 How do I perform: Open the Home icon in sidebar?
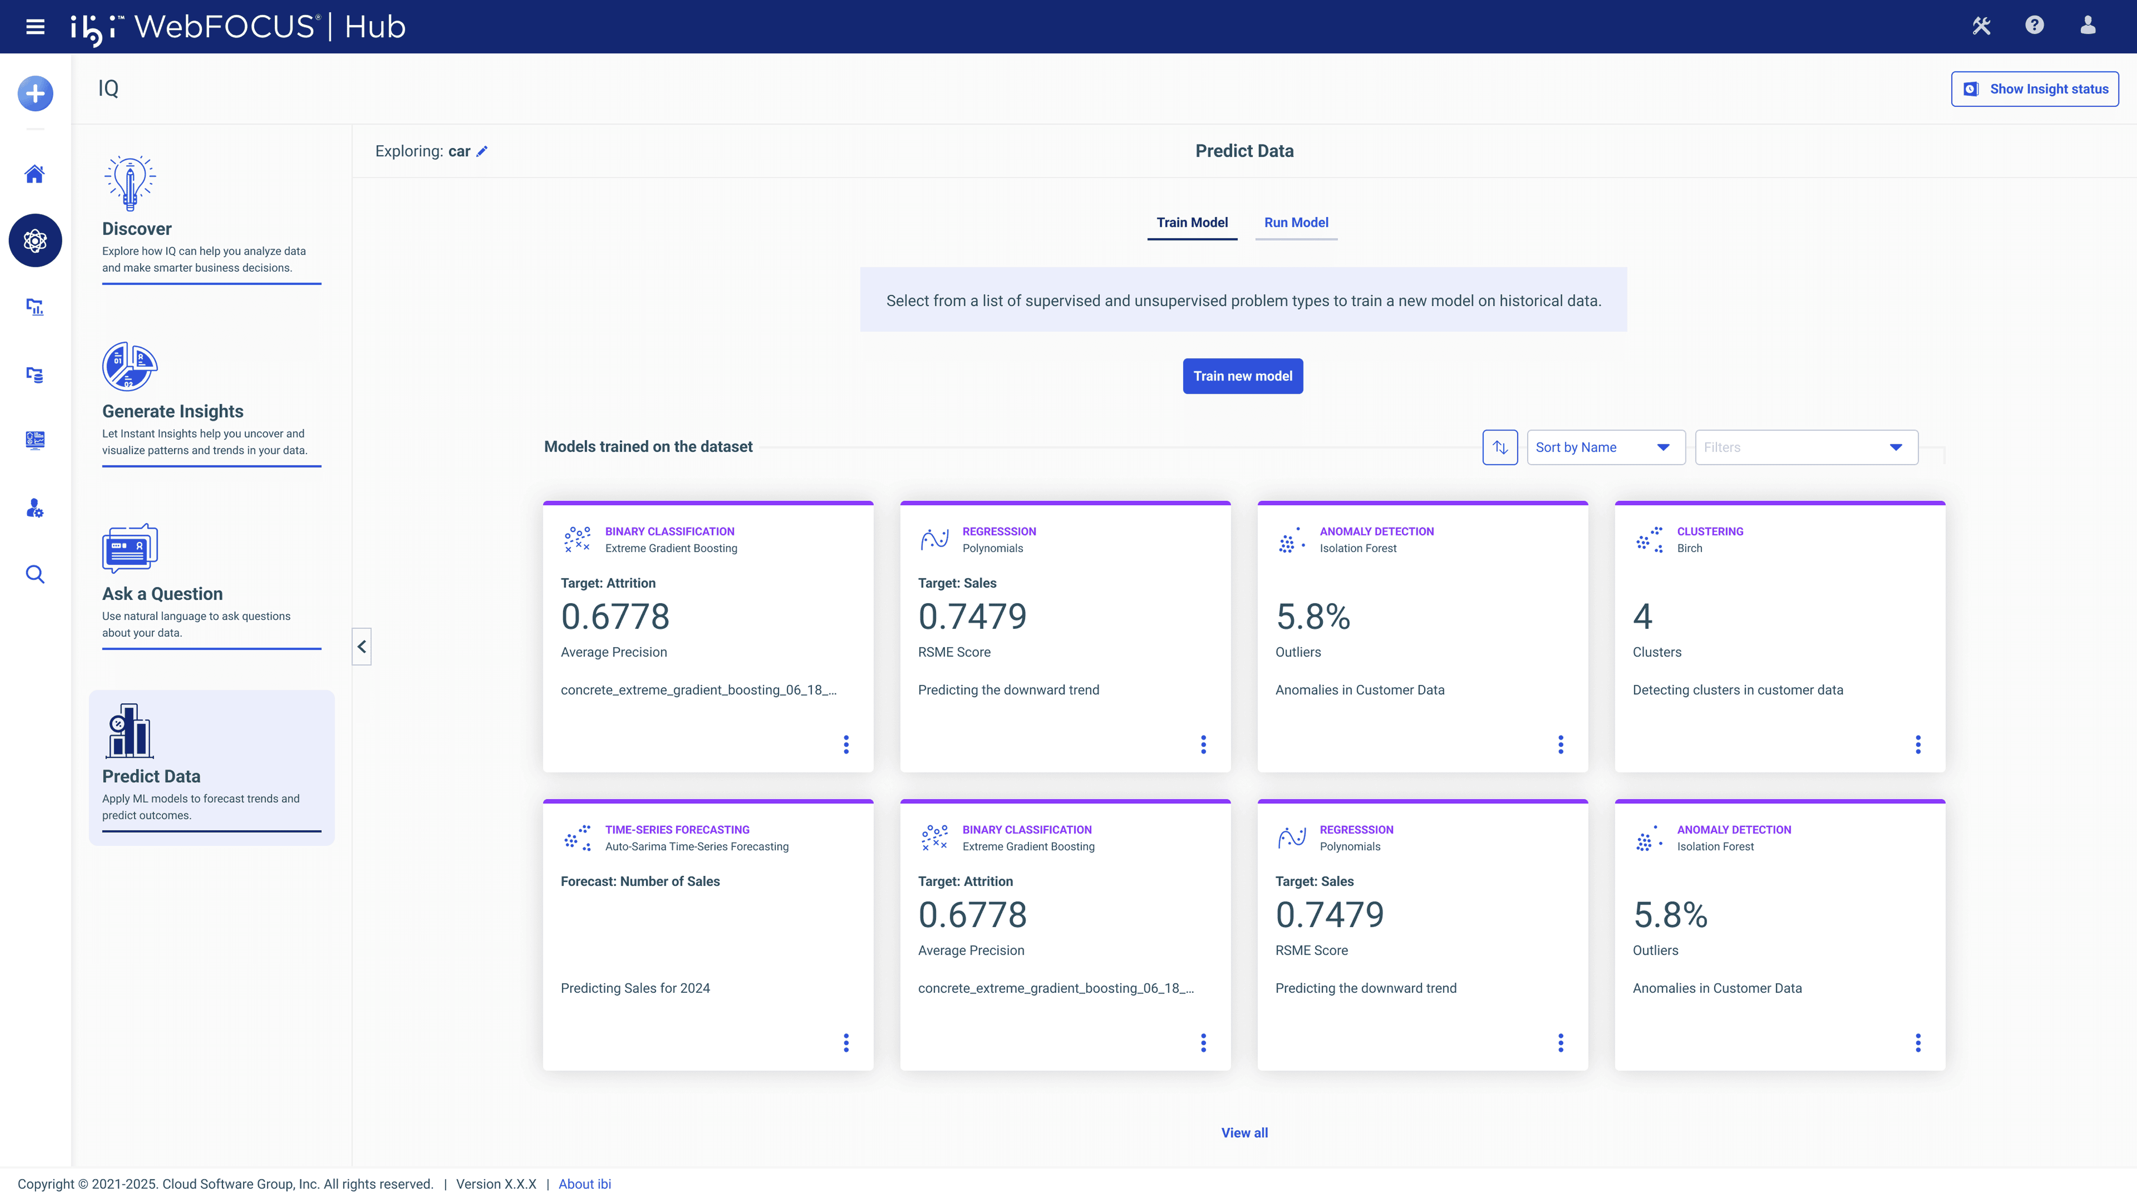[35, 174]
